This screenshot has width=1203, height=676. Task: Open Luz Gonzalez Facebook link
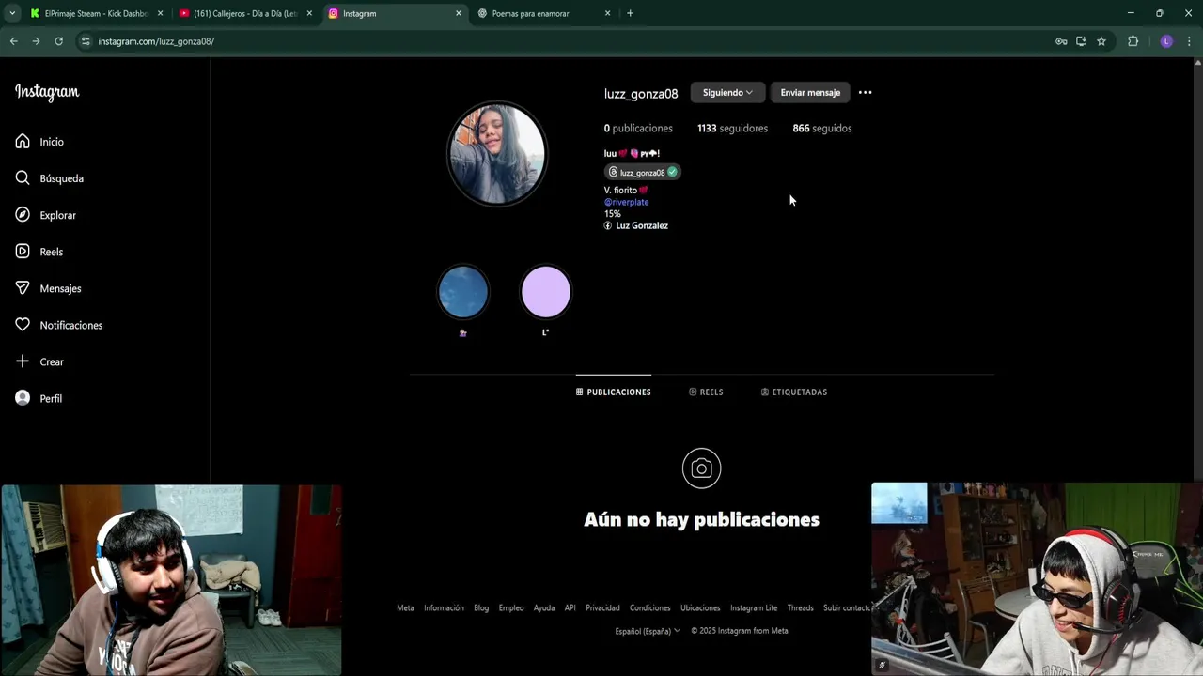(642, 226)
